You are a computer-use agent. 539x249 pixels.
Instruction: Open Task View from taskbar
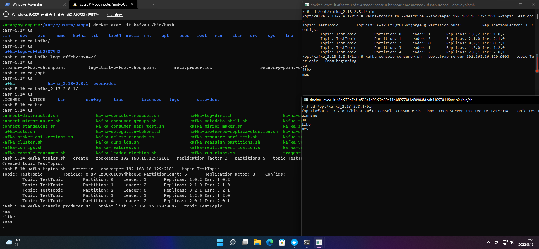[245, 242]
